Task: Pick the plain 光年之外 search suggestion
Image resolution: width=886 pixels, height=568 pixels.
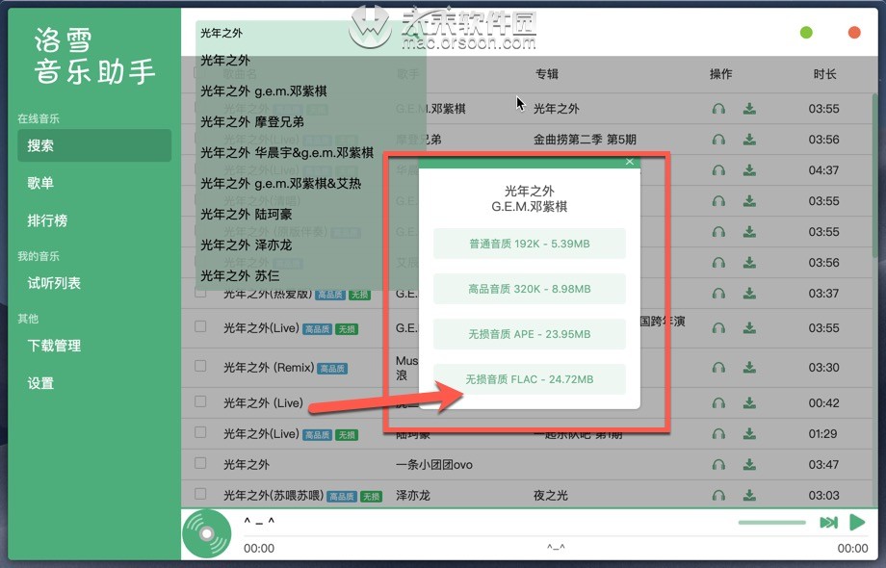Action: point(311,61)
